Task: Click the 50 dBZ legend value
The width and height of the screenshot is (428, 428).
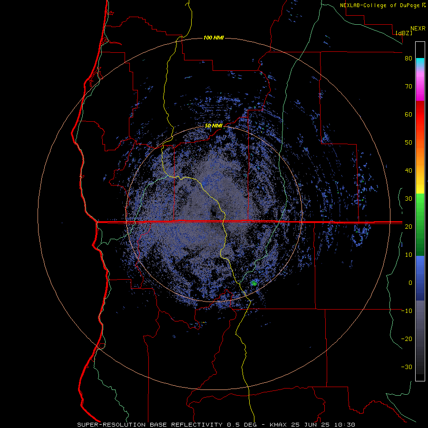Action: coord(409,143)
